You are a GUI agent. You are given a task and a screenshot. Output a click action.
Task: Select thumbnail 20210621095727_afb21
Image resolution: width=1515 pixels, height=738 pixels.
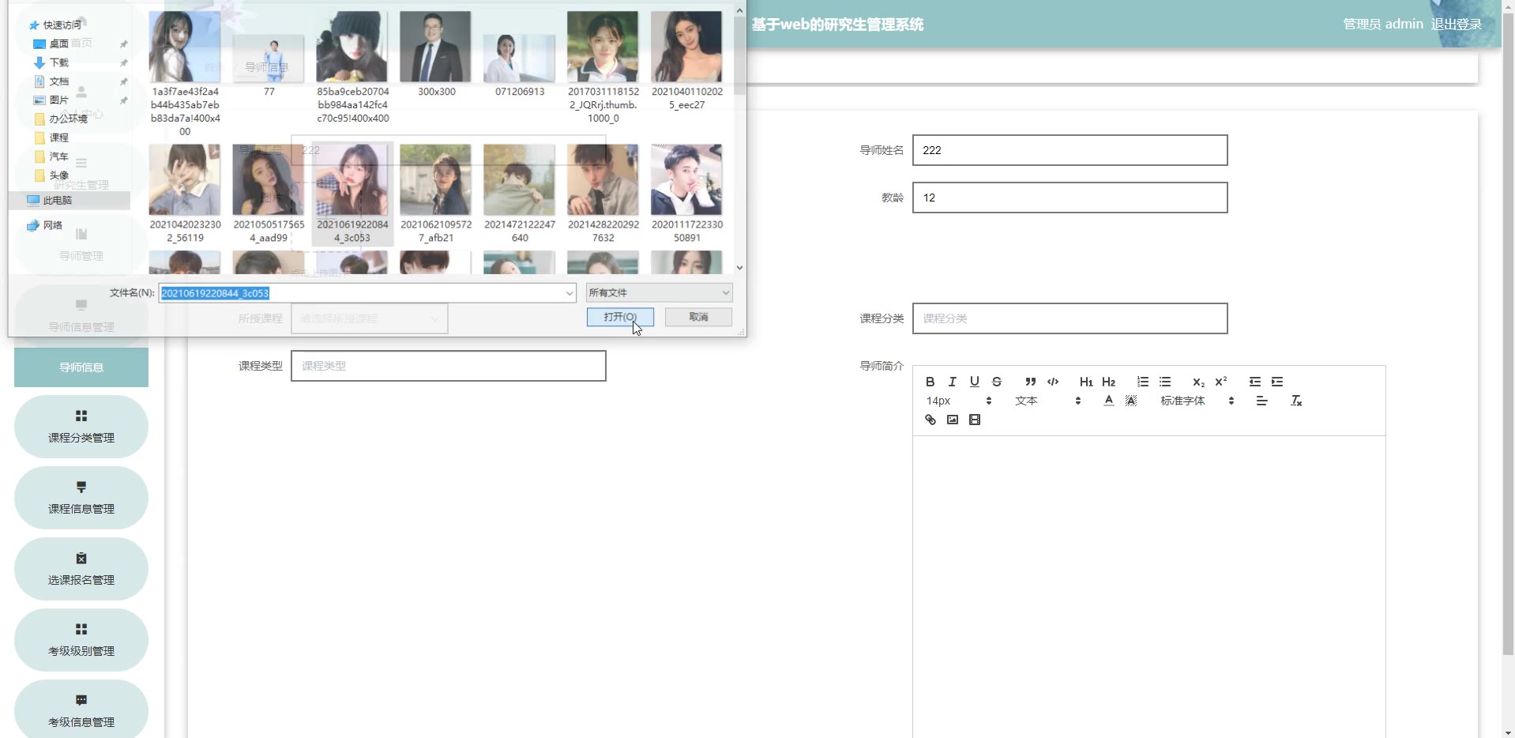coord(436,194)
